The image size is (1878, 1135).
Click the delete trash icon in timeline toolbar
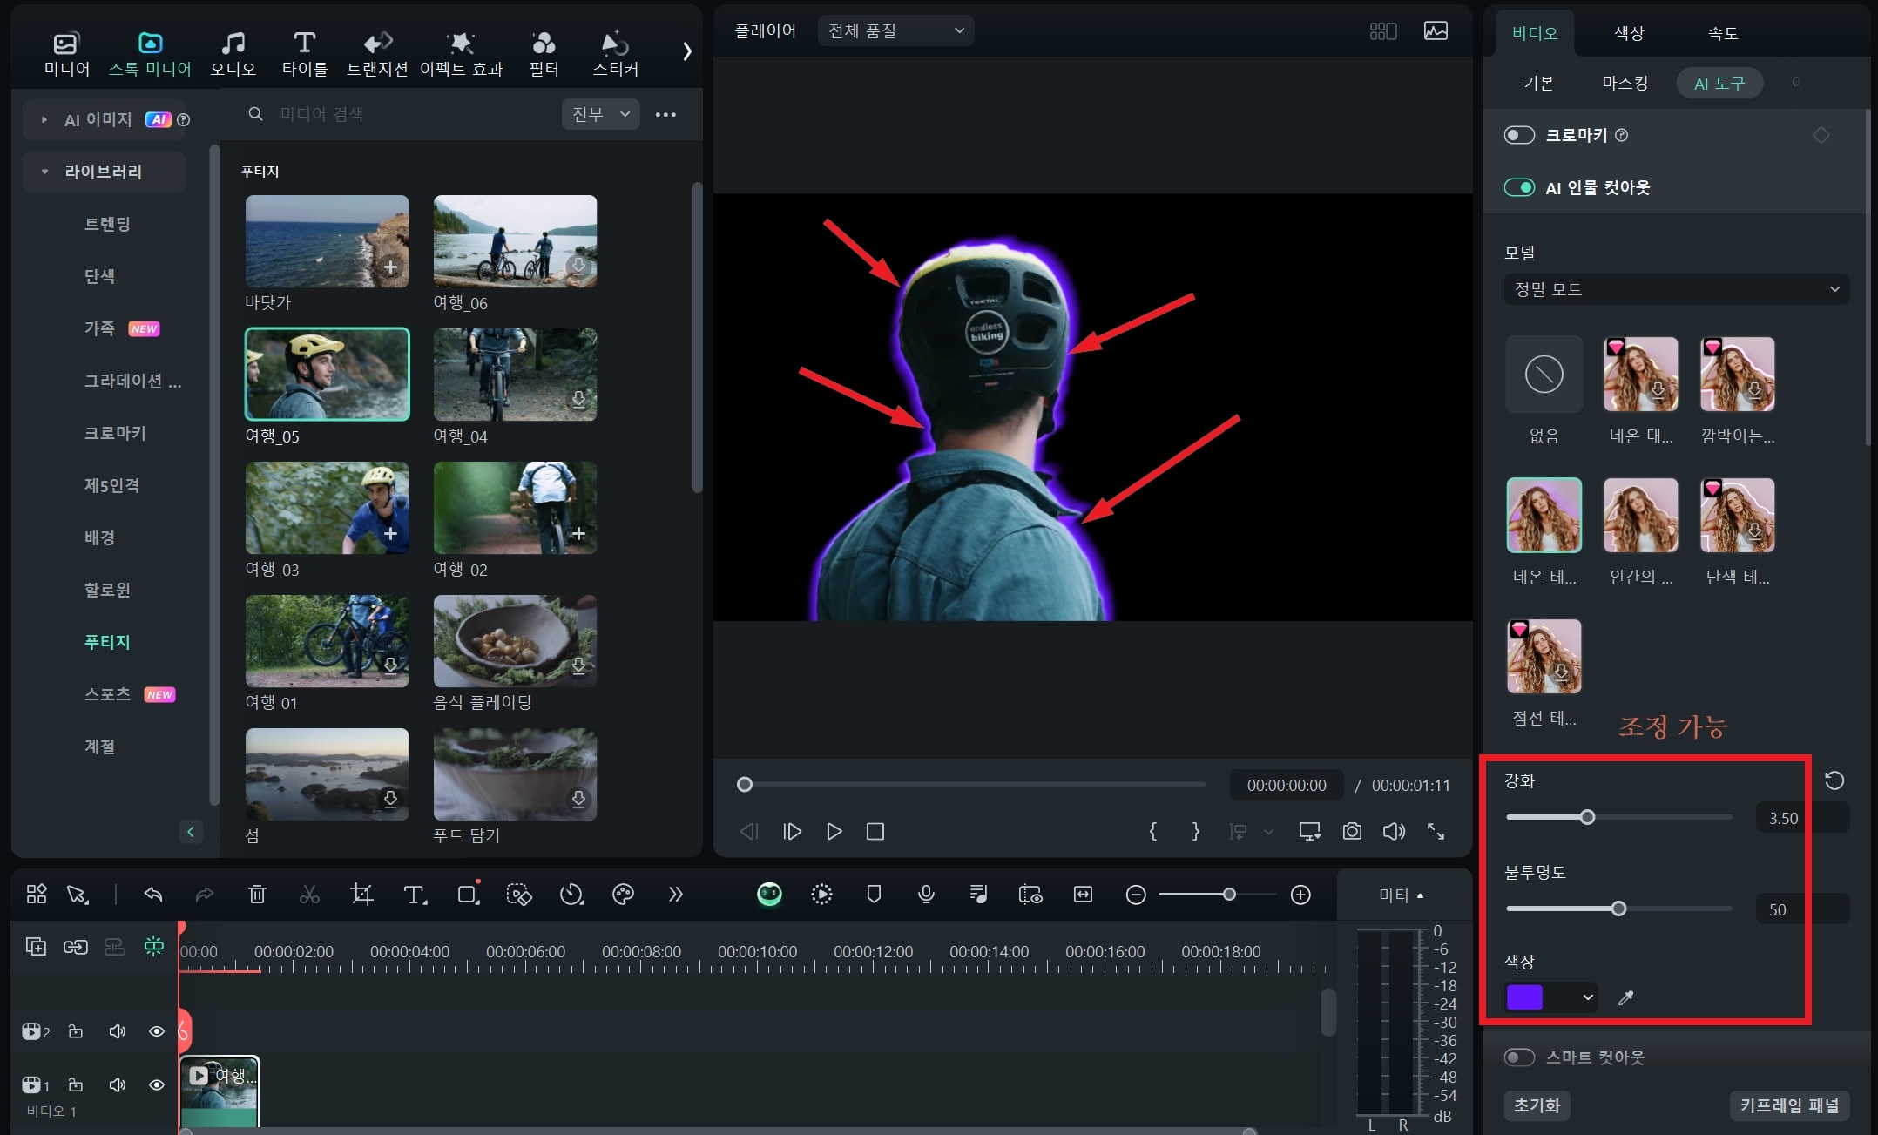(x=257, y=895)
